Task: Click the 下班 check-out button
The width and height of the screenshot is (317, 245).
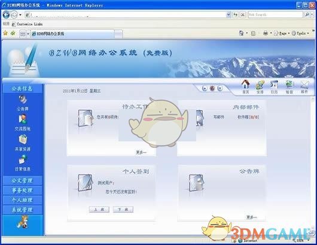Action: (x=123, y=210)
